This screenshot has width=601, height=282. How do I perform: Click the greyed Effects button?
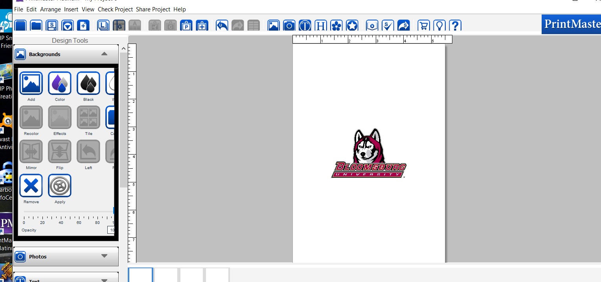60,117
